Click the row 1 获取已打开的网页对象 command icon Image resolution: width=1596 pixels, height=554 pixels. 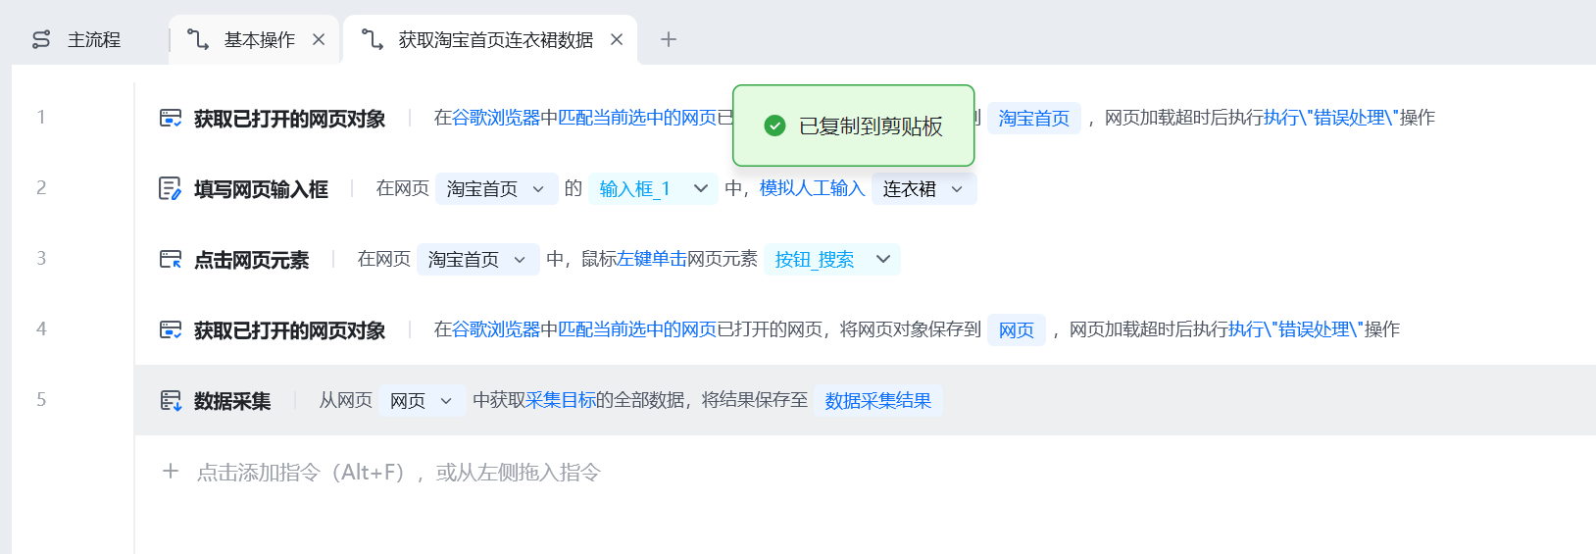coord(171,118)
